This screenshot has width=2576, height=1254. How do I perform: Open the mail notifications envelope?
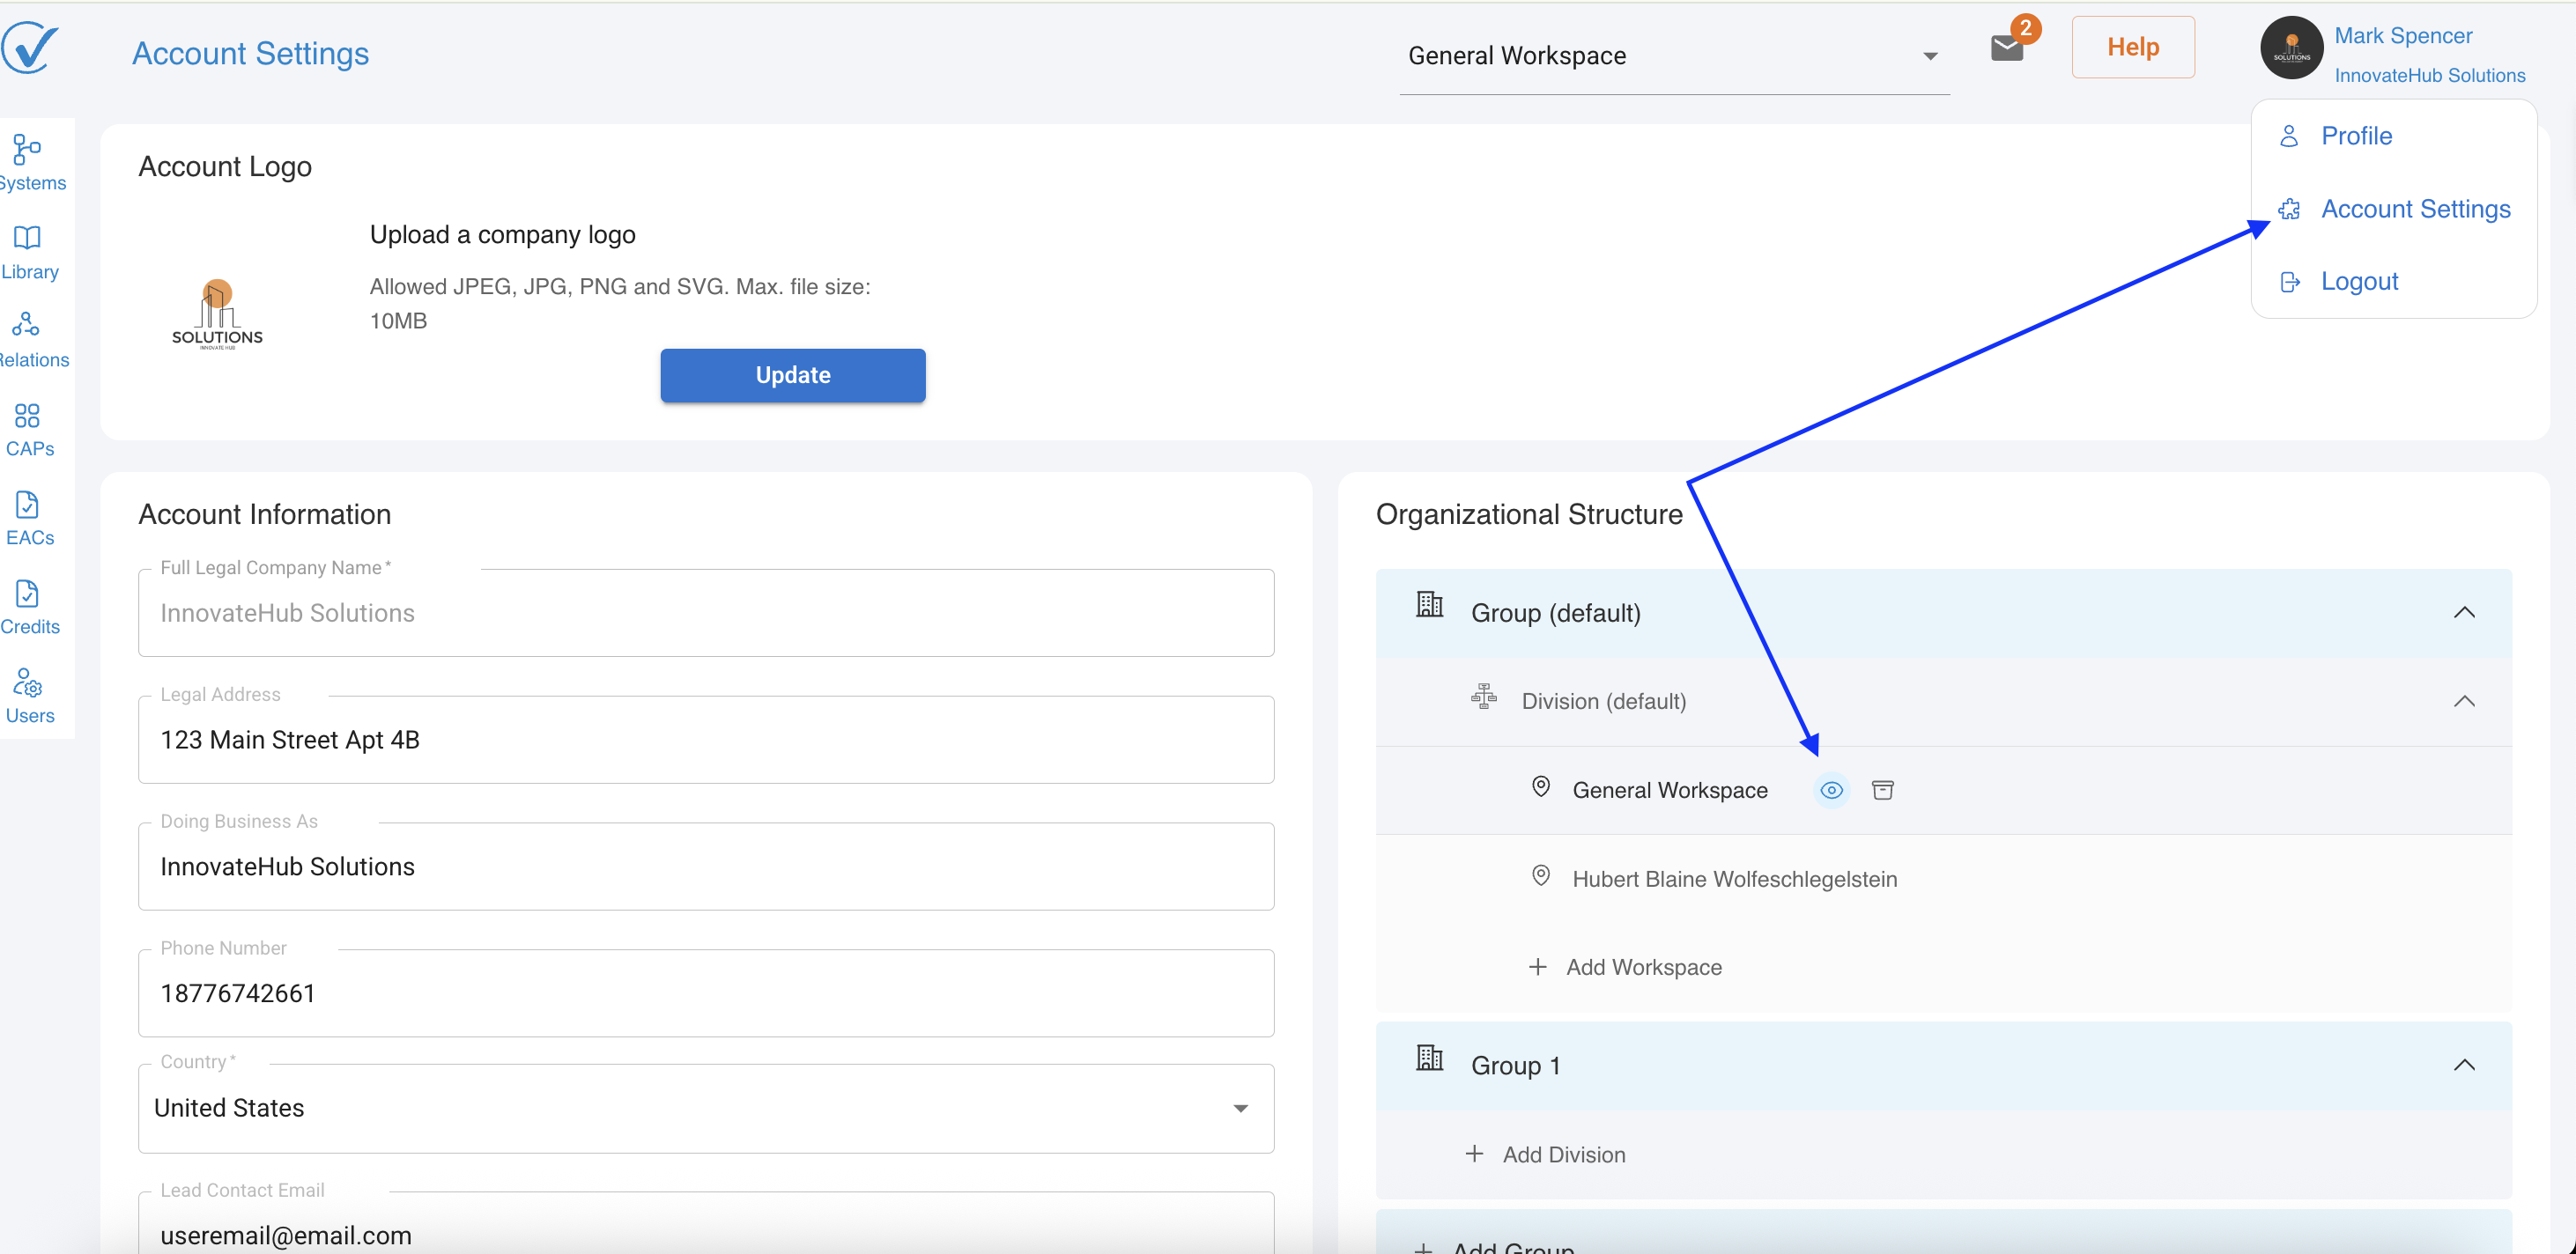point(2006,47)
